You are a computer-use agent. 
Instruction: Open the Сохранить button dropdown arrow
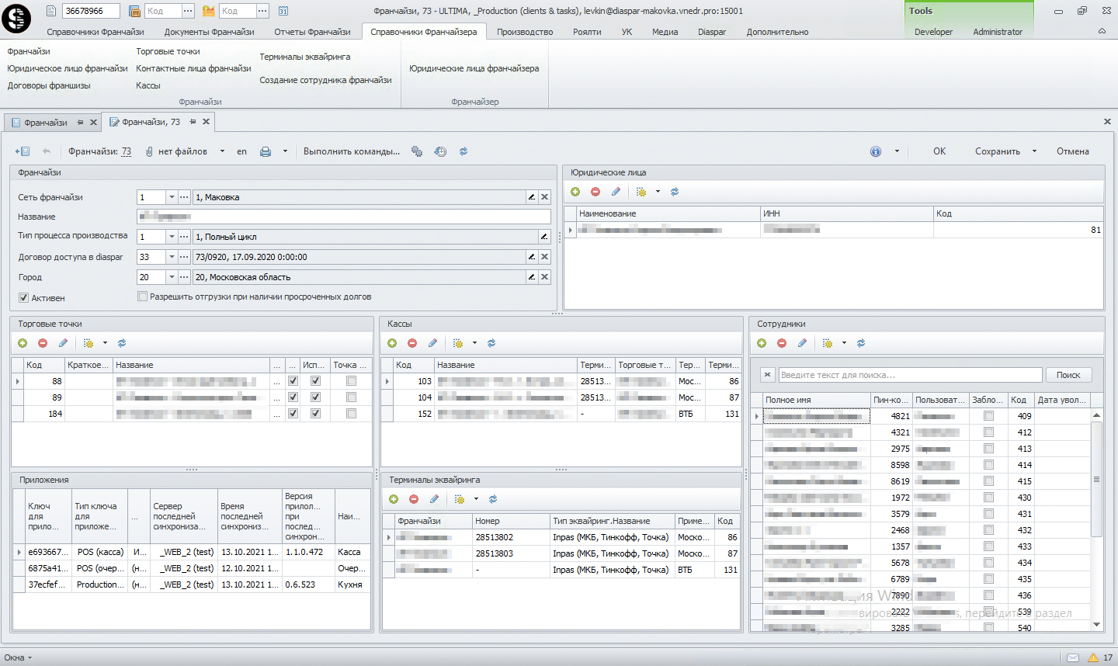[x=1034, y=152]
